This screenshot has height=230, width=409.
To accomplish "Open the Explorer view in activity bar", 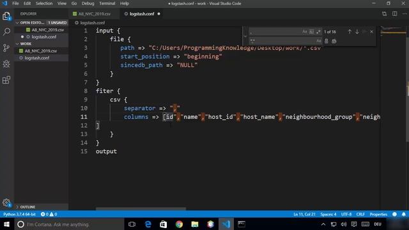I will pyautogui.click(x=6, y=16).
